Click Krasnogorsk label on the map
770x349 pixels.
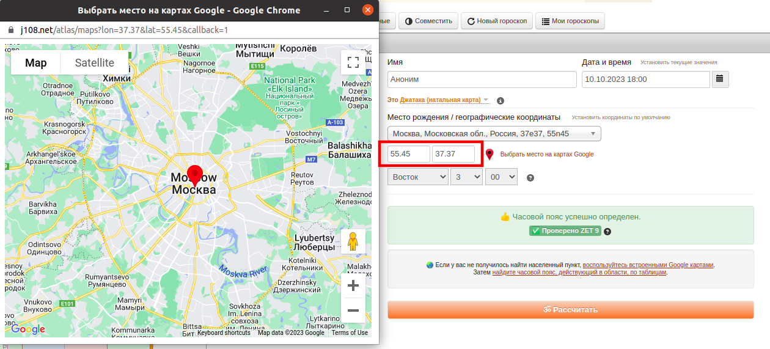click(x=64, y=128)
